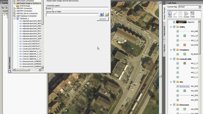This screenshot has width=203, height=114.
Task: Select Add SDF Connection provider
Action: pyautogui.click(x=24, y=8)
